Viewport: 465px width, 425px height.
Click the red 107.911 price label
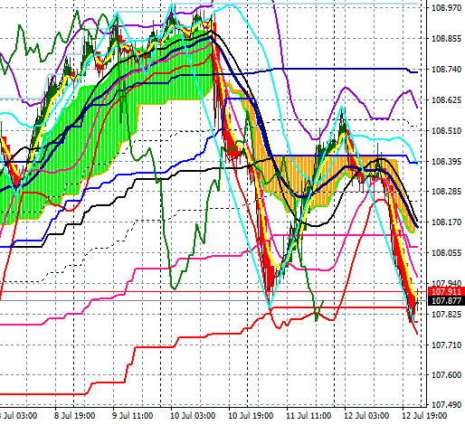tap(446, 292)
